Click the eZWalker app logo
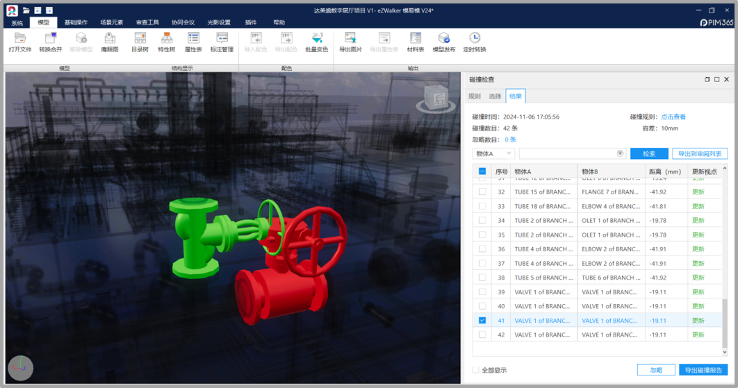Image resolution: width=738 pixels, height=388 pixels. coord(13,10)
